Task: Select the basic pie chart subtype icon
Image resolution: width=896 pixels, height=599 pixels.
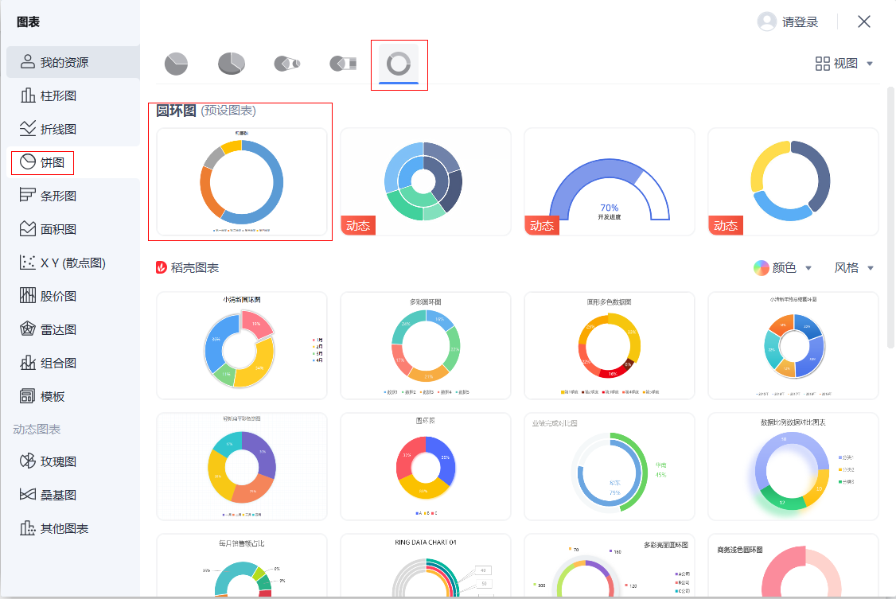Action: point(176,64)
